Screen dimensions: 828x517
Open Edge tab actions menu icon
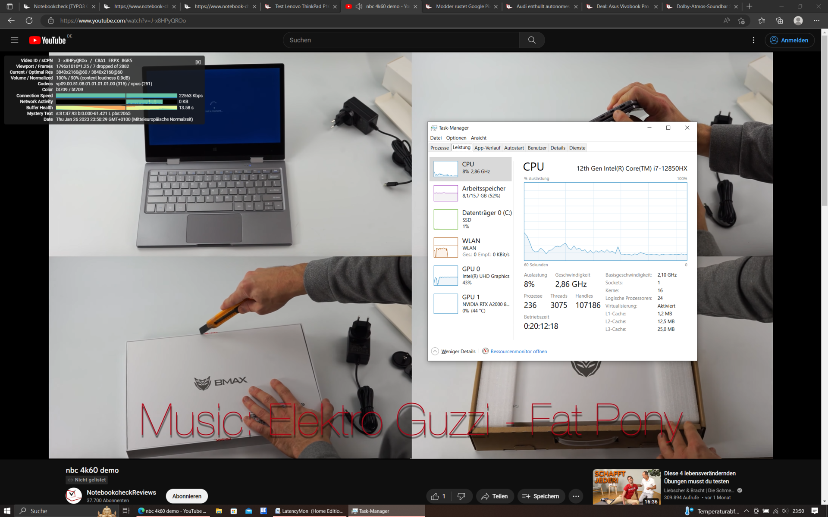(x=9, y=6)
